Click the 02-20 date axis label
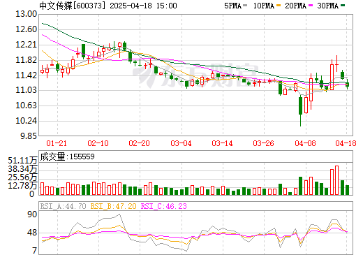The image size is (363, 255). 139,143
